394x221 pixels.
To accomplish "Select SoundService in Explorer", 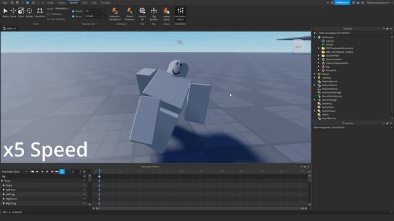I will pos(329,118).
